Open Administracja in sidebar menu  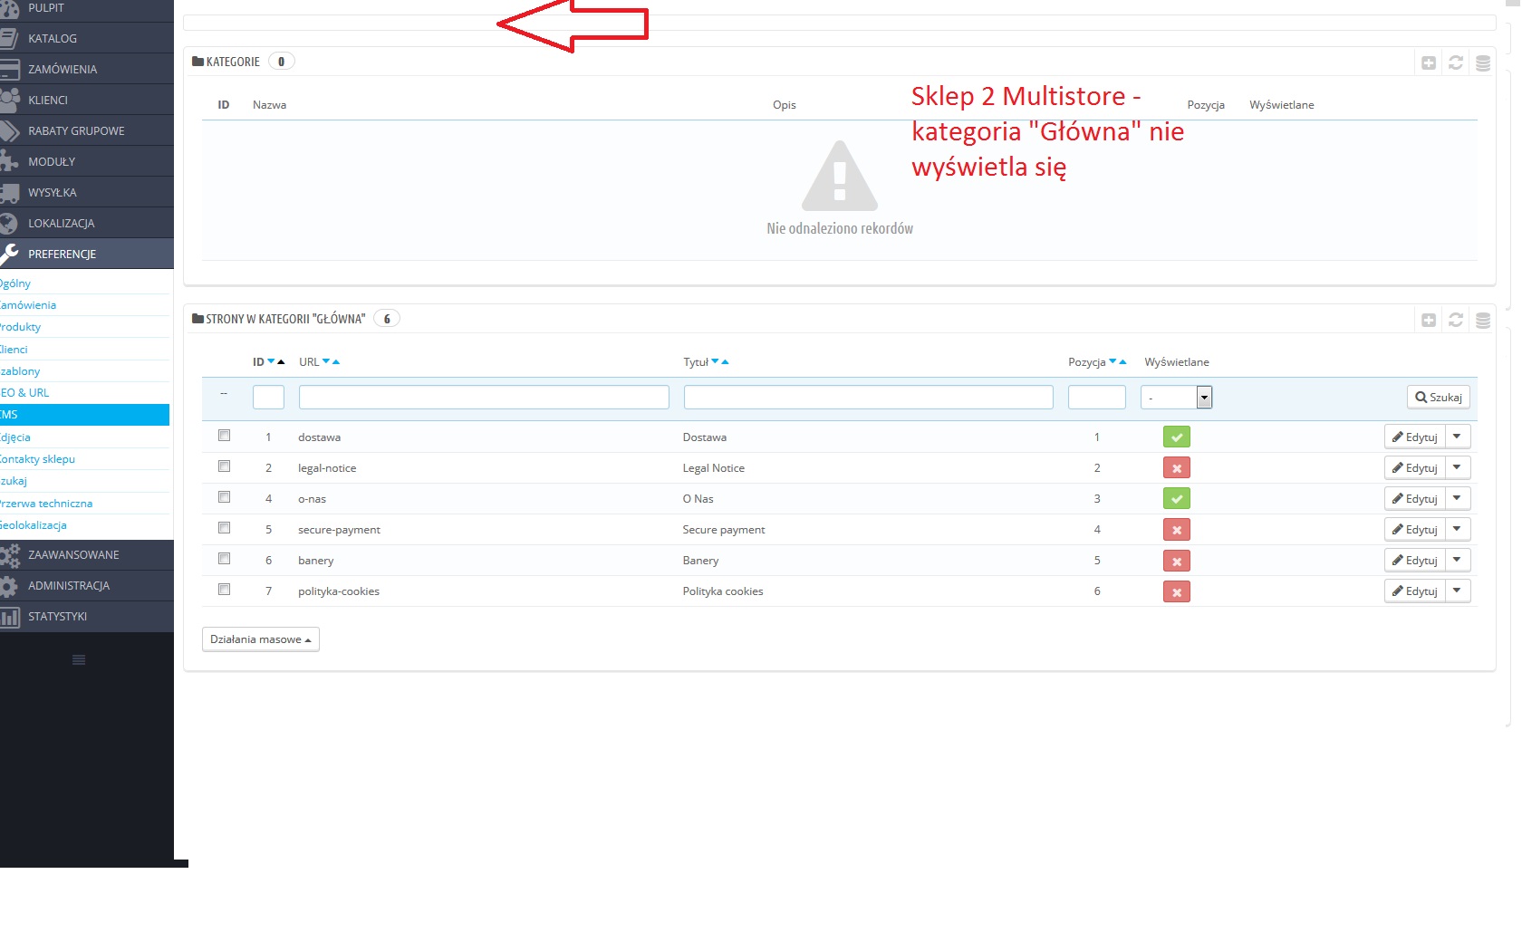(x=87, y=586)
